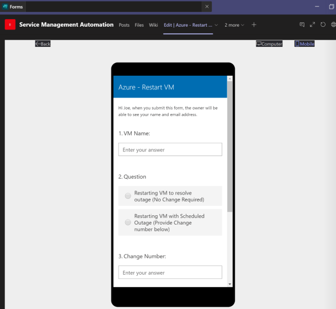Add a new tab with plus icon

pos(254,25)
